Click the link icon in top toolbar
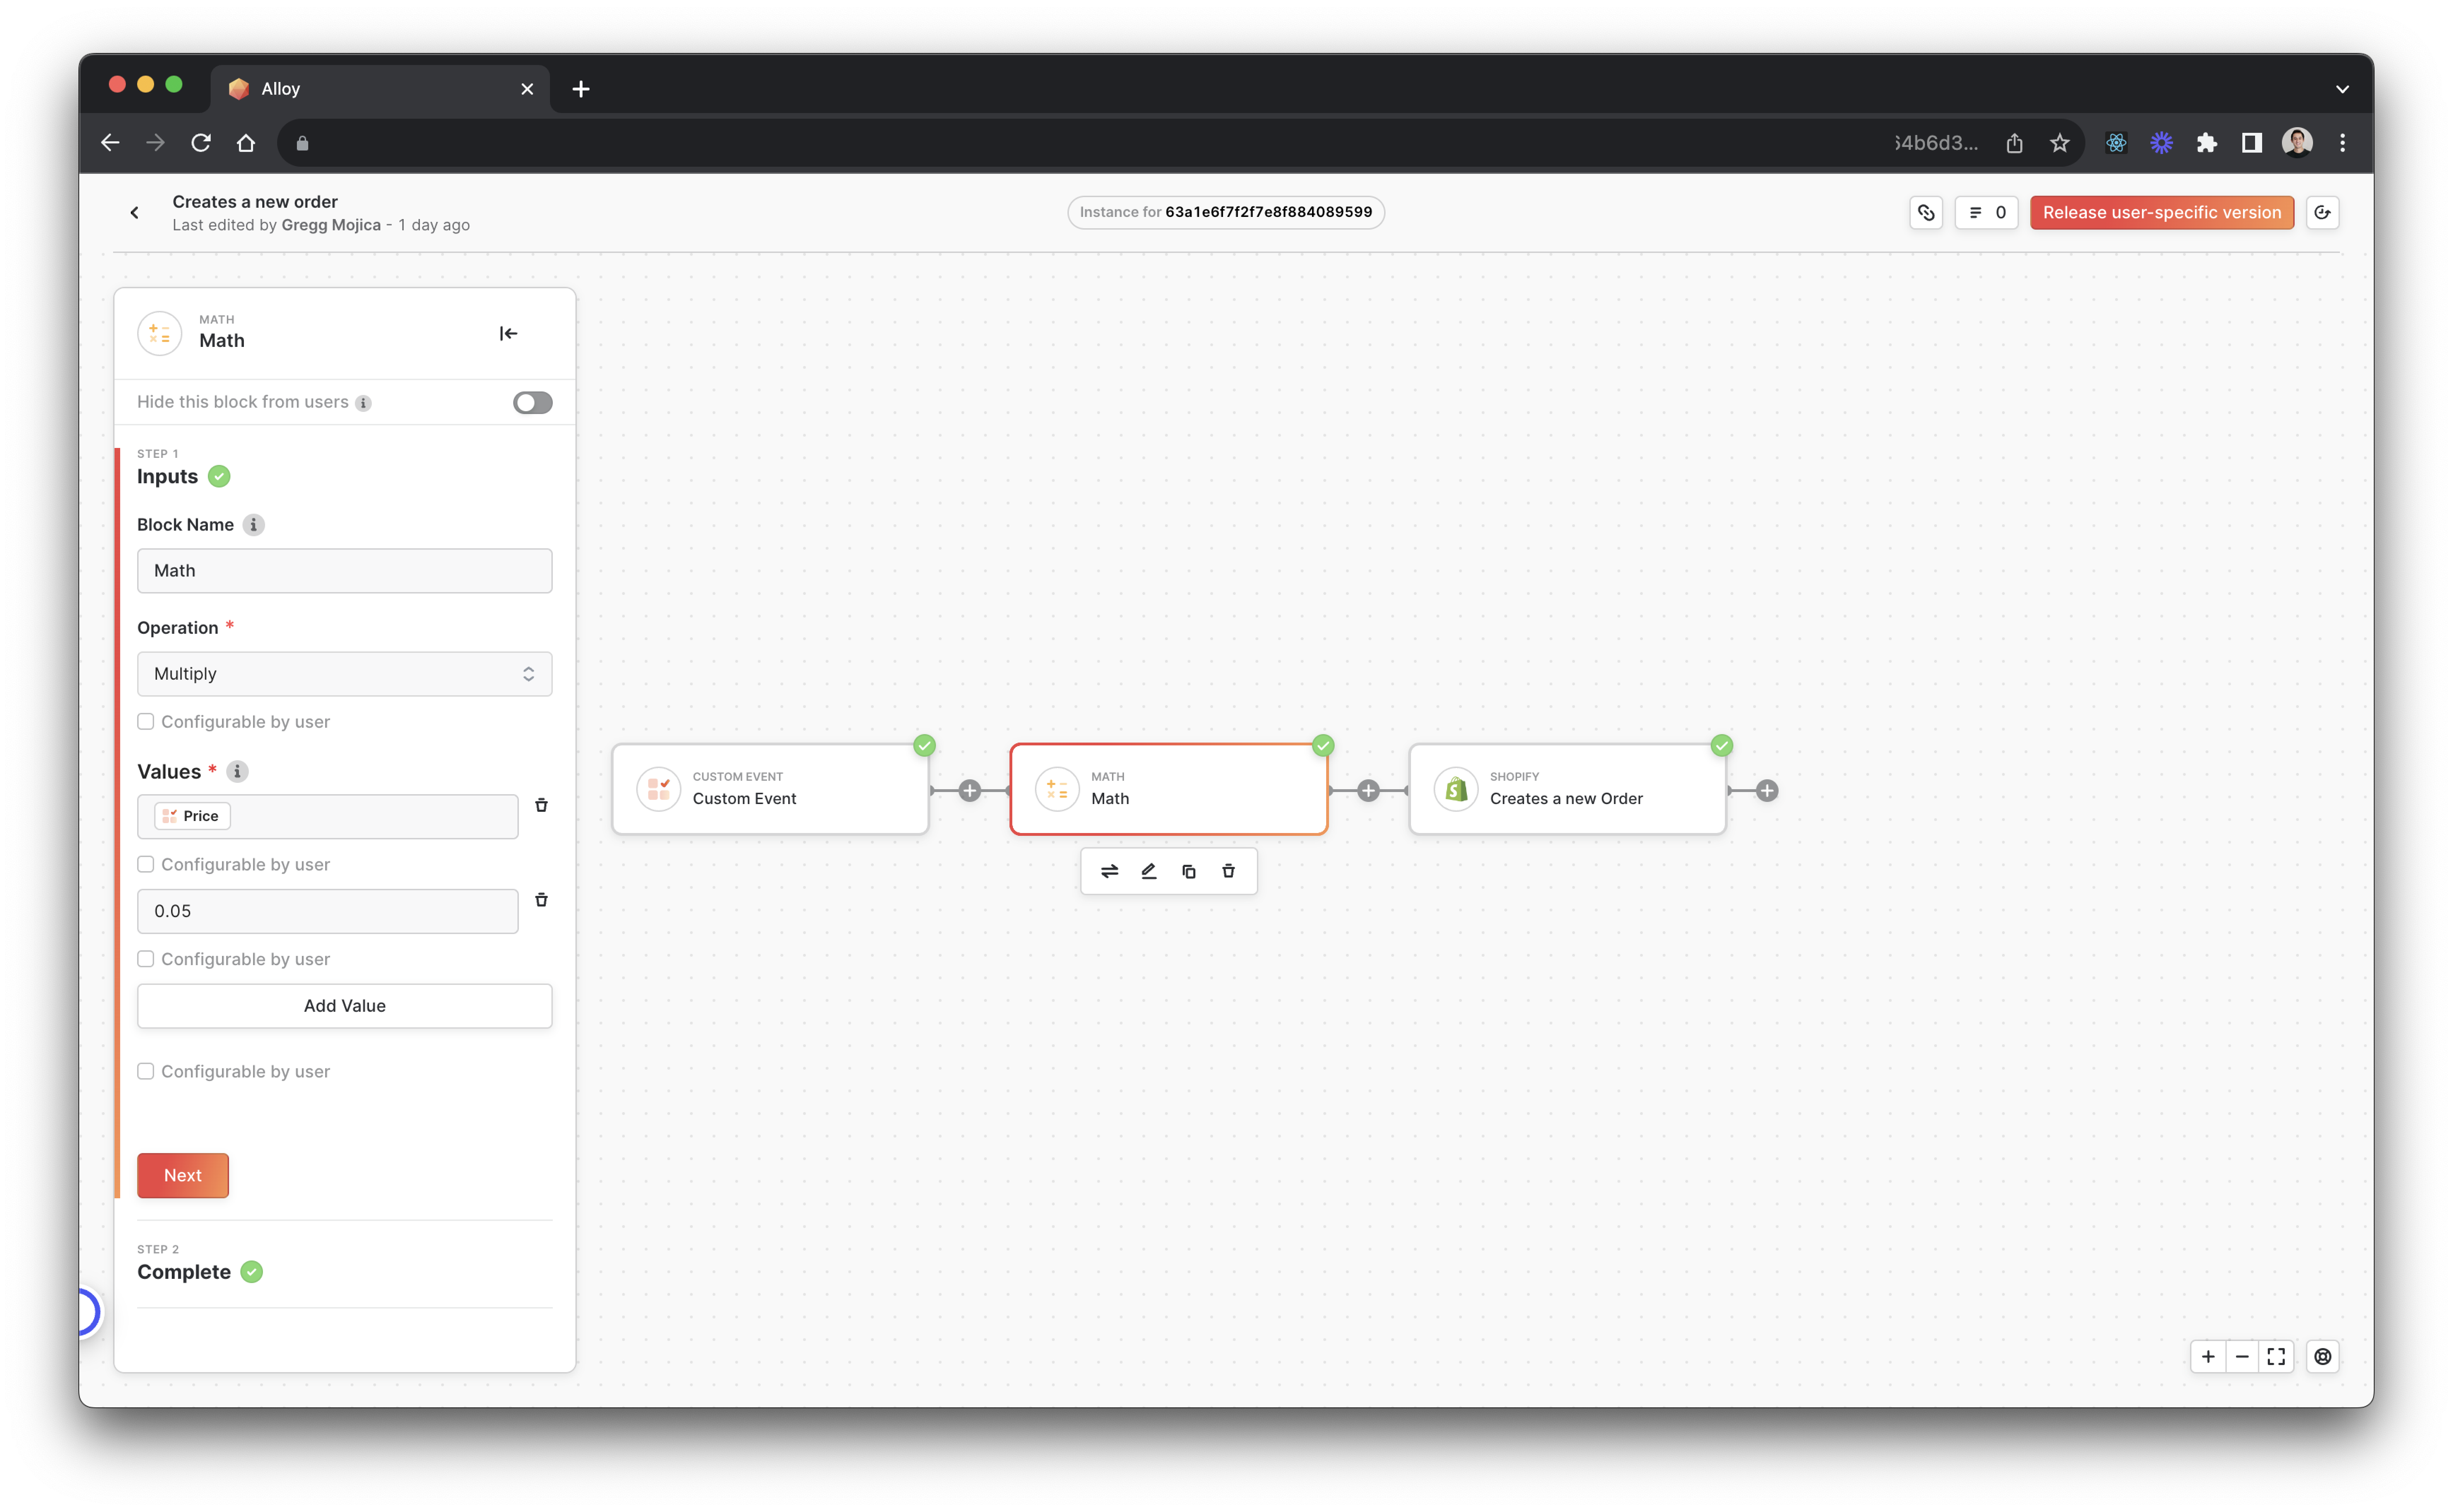The image size is (2453, 1512). pyautogui.click(x=1926, y=213)
